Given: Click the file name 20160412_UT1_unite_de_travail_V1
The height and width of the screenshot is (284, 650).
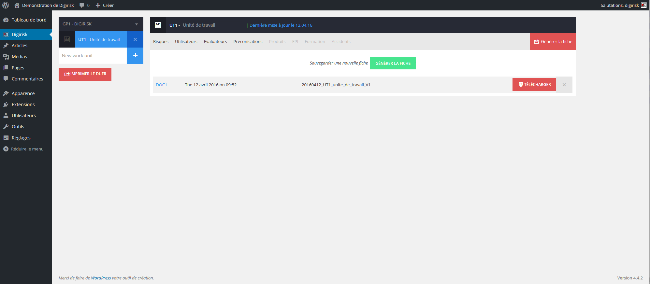Looking at the screenshot, I should (x=336, y=85).
